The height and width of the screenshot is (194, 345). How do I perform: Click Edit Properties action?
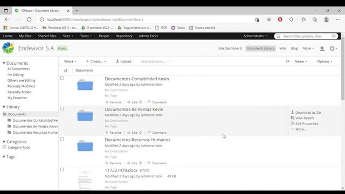click(x=304, y=123)
